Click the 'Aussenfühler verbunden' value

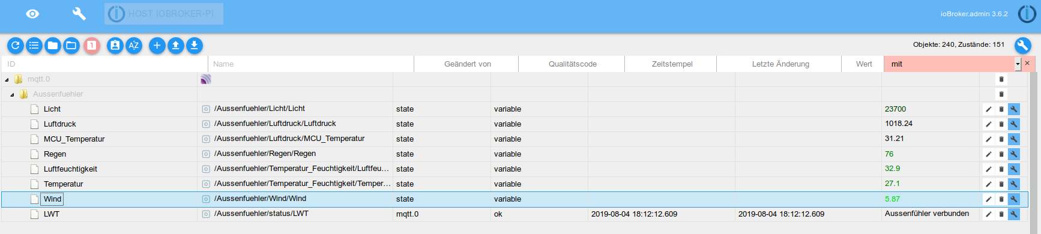coord(927,214)
